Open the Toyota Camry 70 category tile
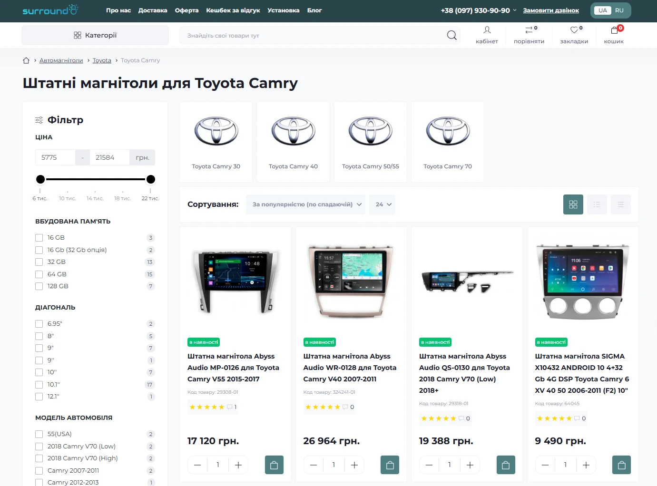 tap(448, 142)
